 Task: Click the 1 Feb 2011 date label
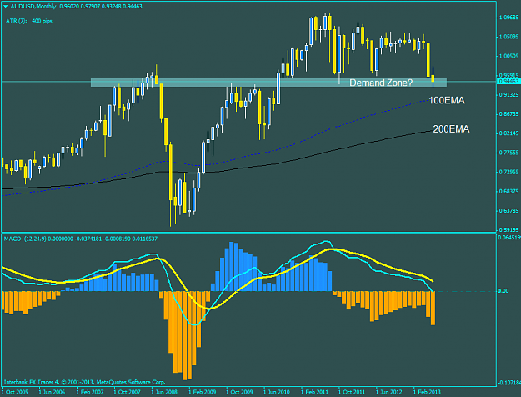315,392
